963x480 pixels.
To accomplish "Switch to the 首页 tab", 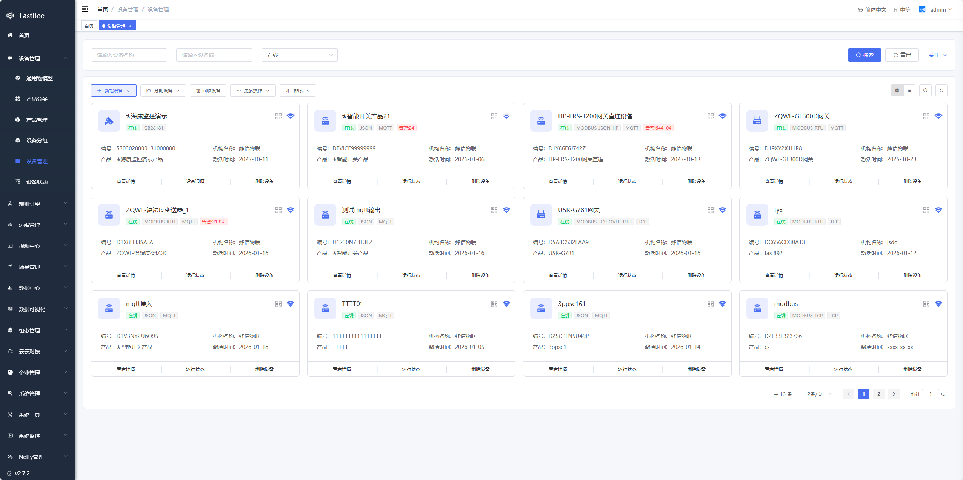I will (x=89, y=26).
